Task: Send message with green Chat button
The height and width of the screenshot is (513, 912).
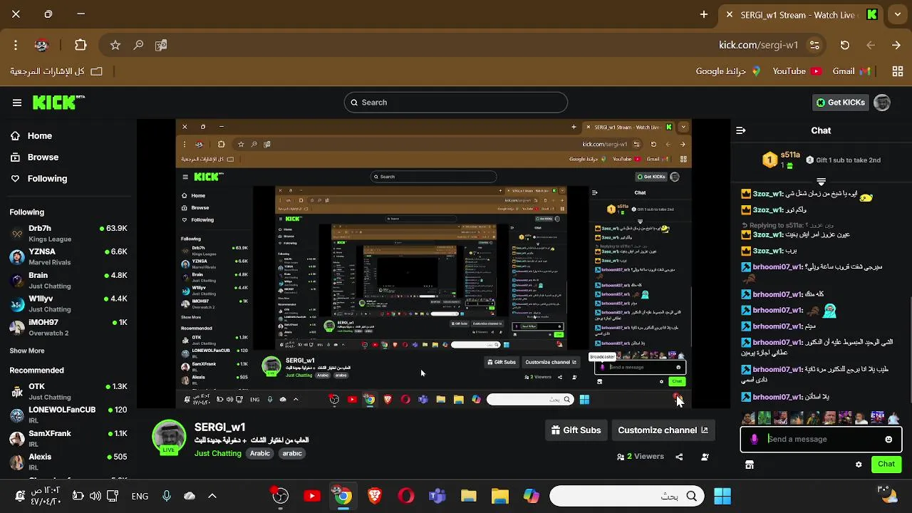Action: tap(886, 465)
